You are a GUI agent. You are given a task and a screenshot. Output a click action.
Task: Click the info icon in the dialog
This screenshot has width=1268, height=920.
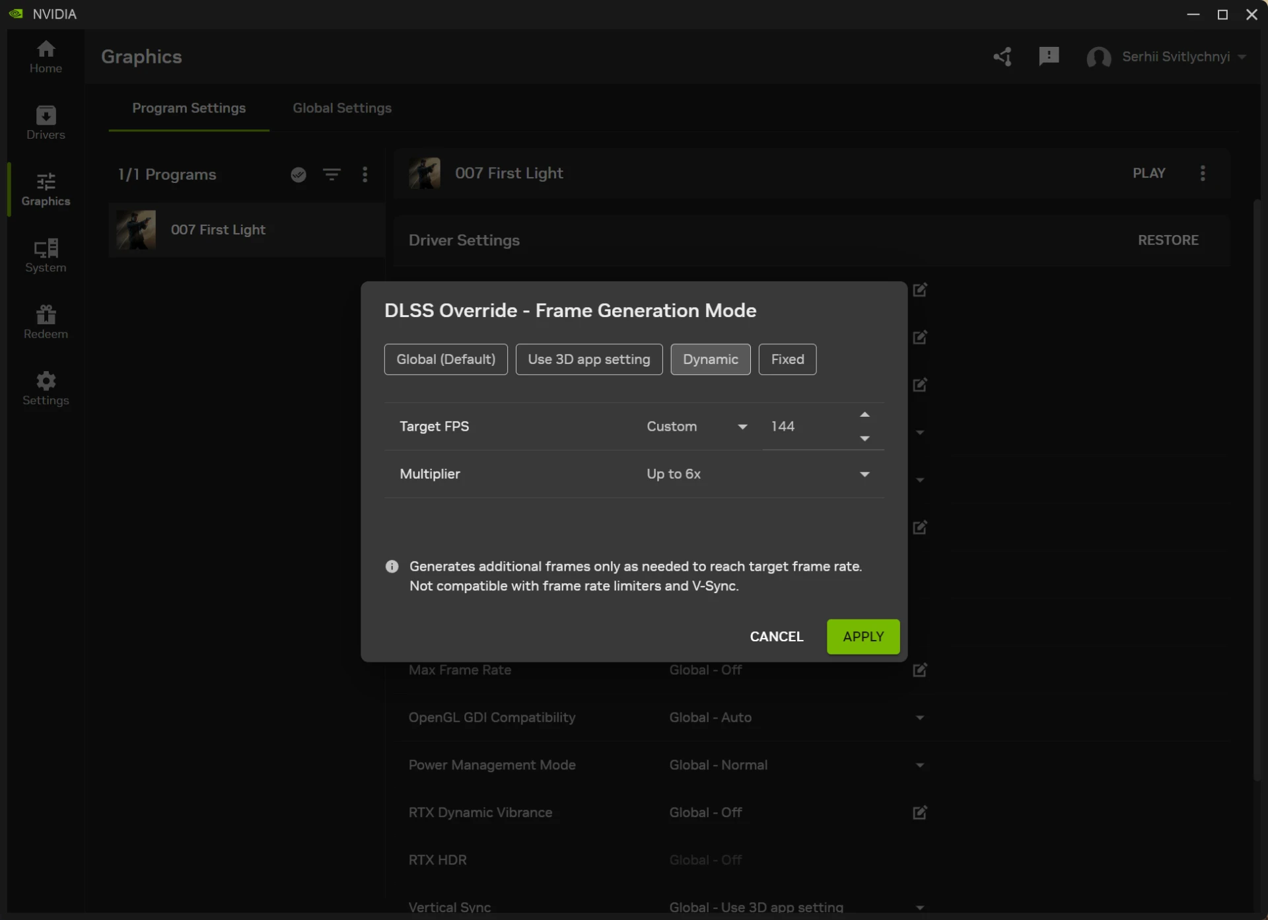pyautogui.click(x=392, y=567)
